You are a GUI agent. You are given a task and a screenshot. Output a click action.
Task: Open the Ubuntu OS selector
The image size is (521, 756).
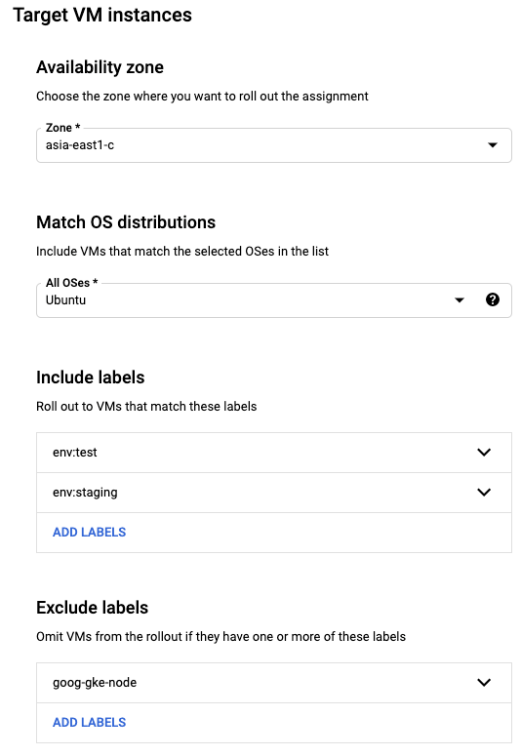(274, 299)
